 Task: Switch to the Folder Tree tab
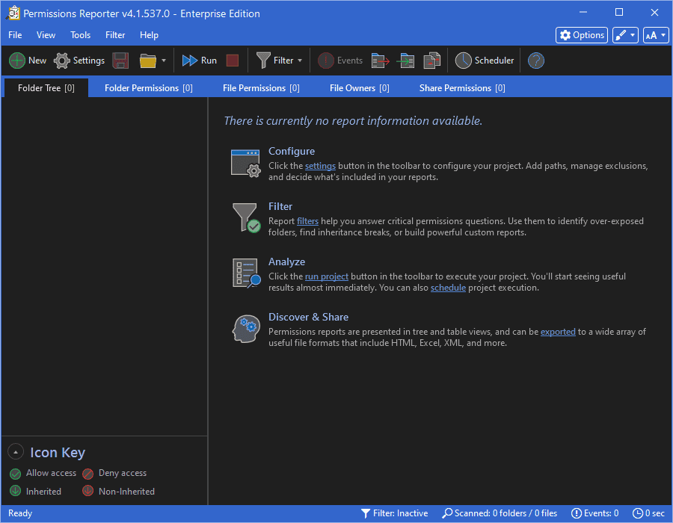point(46,88)
